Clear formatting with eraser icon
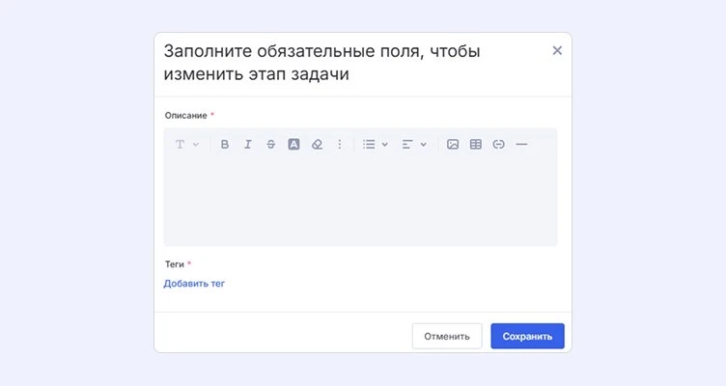Screen dimensions: 726x386 [x=318, y=145]
